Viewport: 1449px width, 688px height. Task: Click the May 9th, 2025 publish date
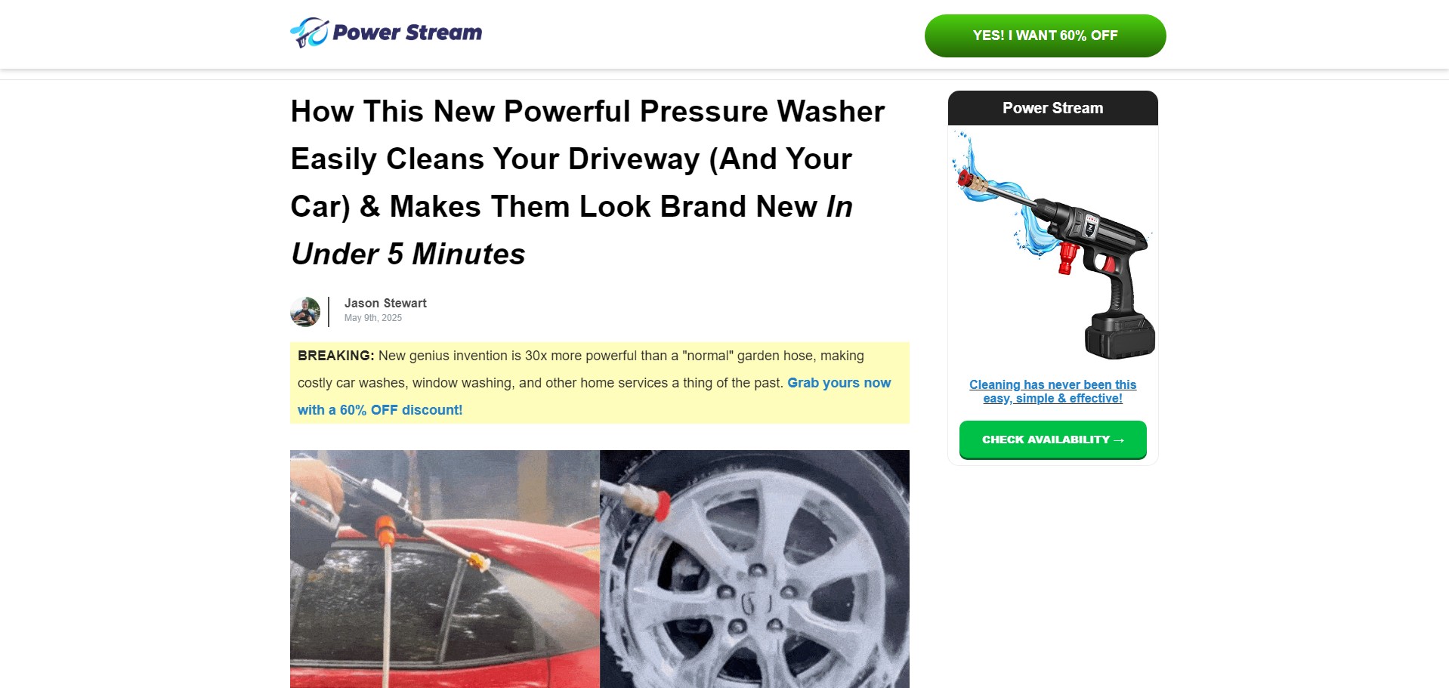pos(373,318)
